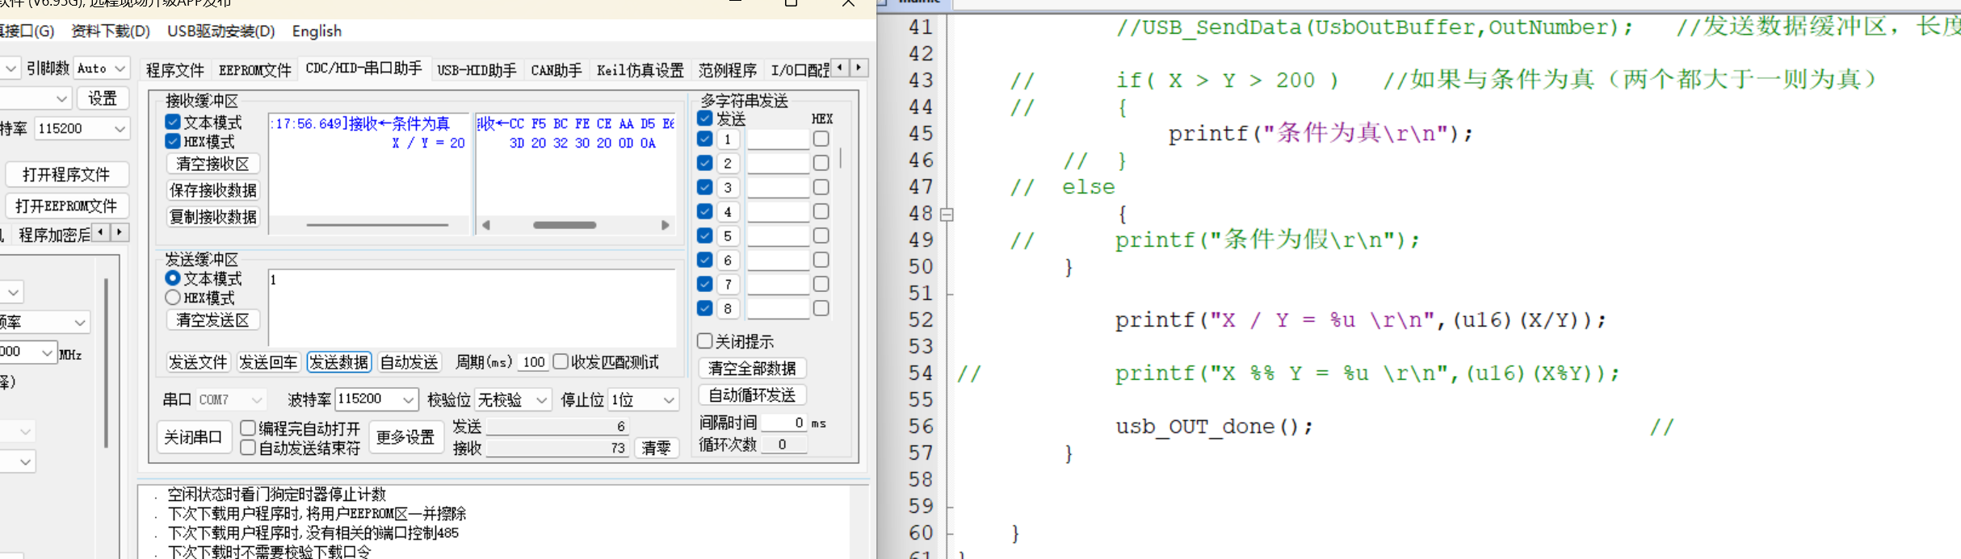
Task: Click the 间隔时间 ms input field
Action: (783, 423)
